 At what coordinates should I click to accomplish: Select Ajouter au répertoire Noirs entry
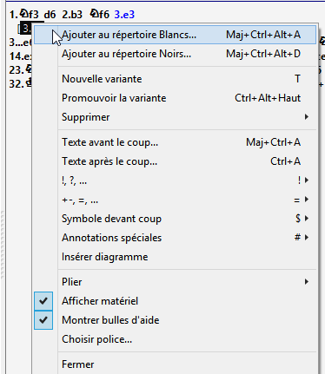(175, 54)
